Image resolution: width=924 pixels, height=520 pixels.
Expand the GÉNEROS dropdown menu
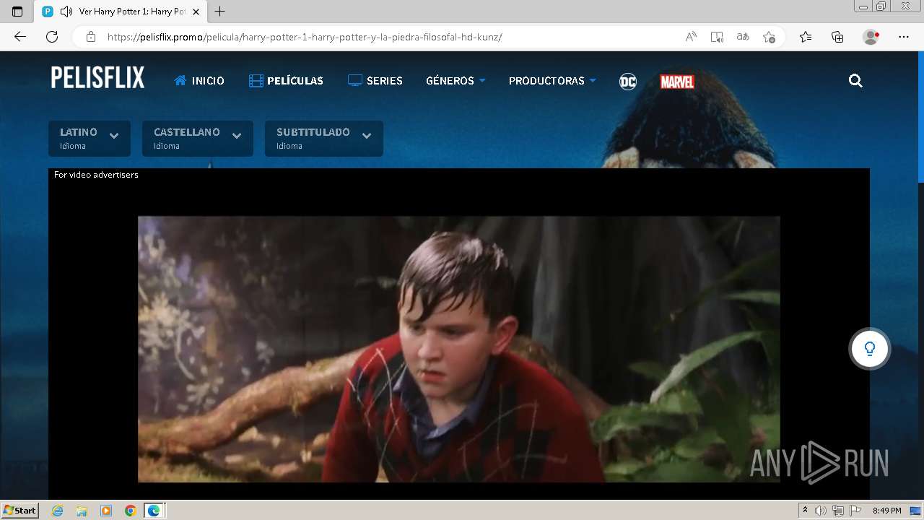tap(456, 80)
